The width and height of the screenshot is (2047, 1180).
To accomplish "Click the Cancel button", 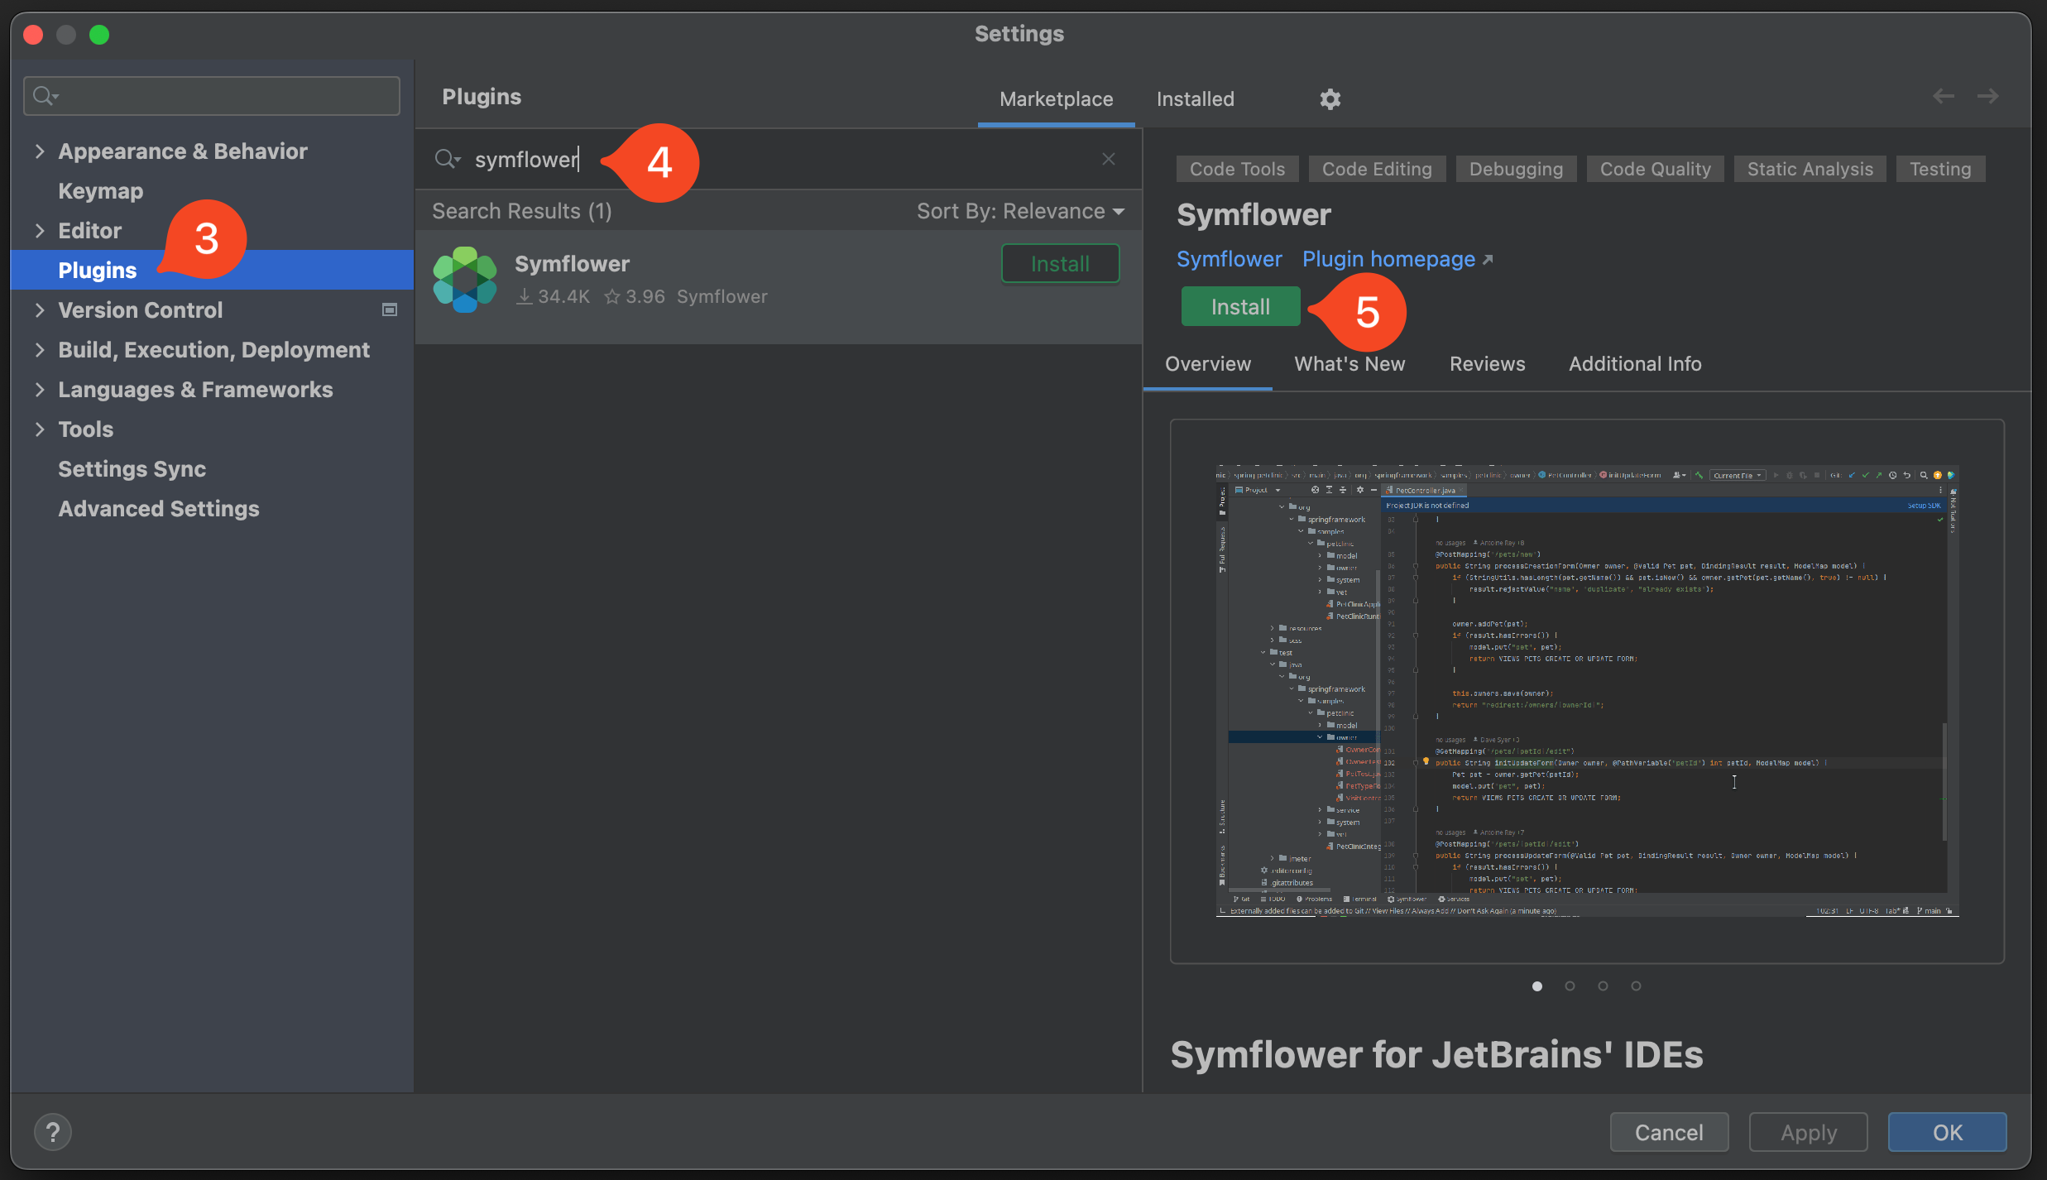I will click(x=1669, y=1132).
